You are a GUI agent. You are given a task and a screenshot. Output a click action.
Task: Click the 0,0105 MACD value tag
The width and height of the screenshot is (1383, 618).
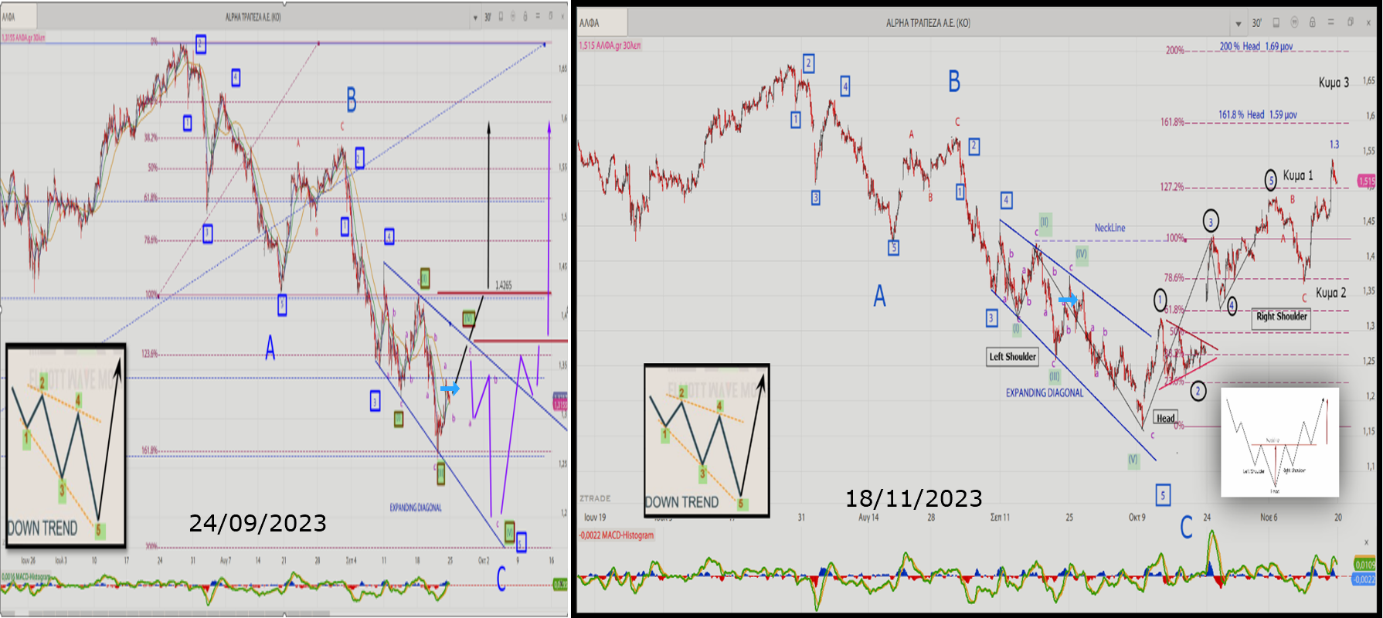(x=1365, y=565)
